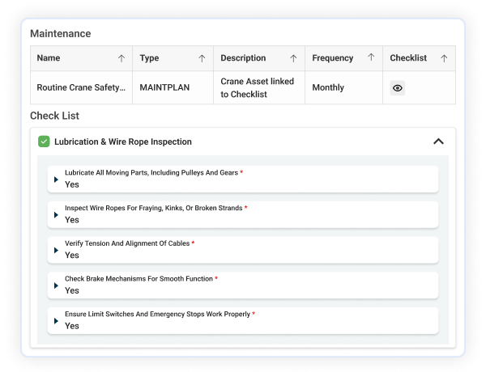Click the Lubrication & Wire Rope Inspection title
This screenshot has height=372, width=486.
[x=123, y=142]
